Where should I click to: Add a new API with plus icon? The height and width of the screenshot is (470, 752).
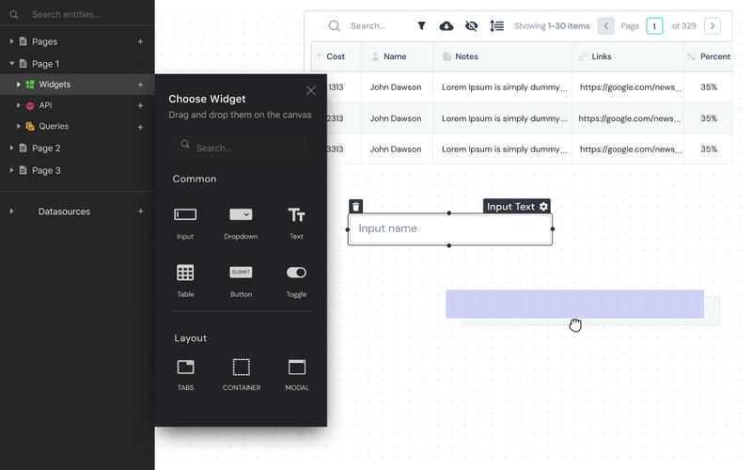[x=140, y=105]
